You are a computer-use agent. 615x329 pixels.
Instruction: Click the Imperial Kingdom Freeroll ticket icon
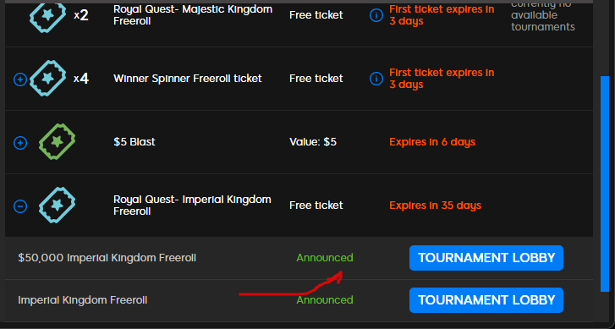[58, 205]
